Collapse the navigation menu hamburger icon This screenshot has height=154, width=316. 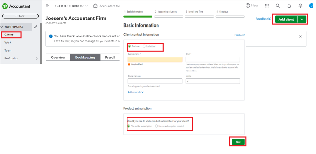[x=47, y=6]
